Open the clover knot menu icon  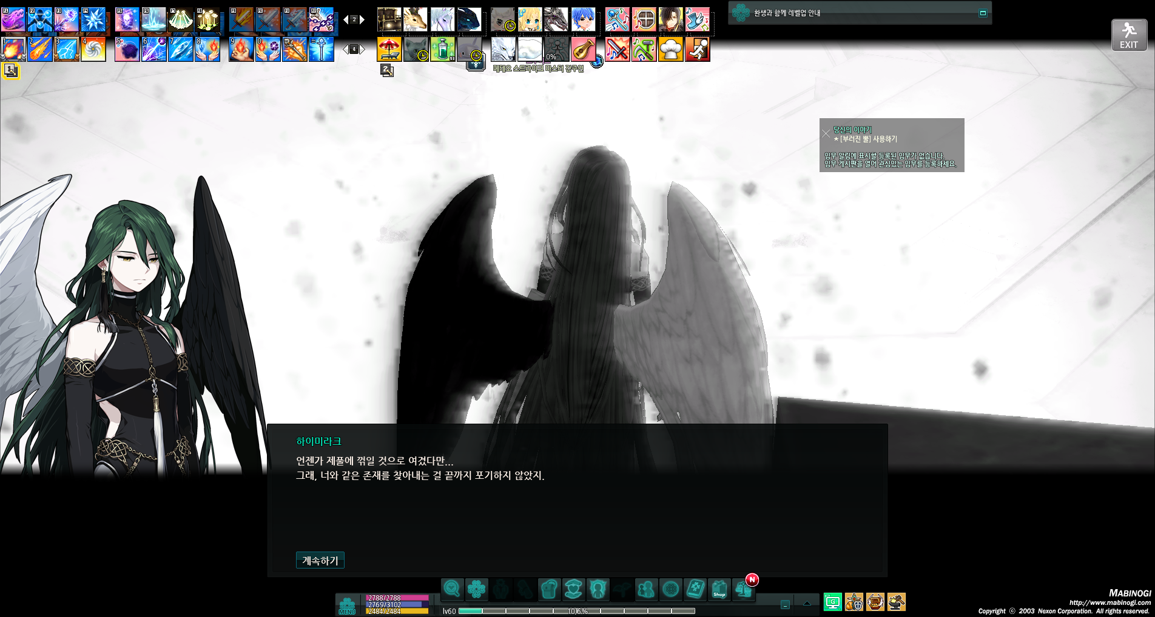click(476, 589)
